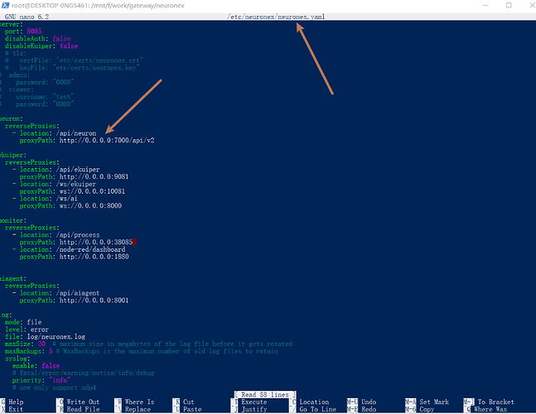The height and width of the screenshot is (414, 536).
Task: Click the Help shortcut in nano footer
Action: click(16, 402)
